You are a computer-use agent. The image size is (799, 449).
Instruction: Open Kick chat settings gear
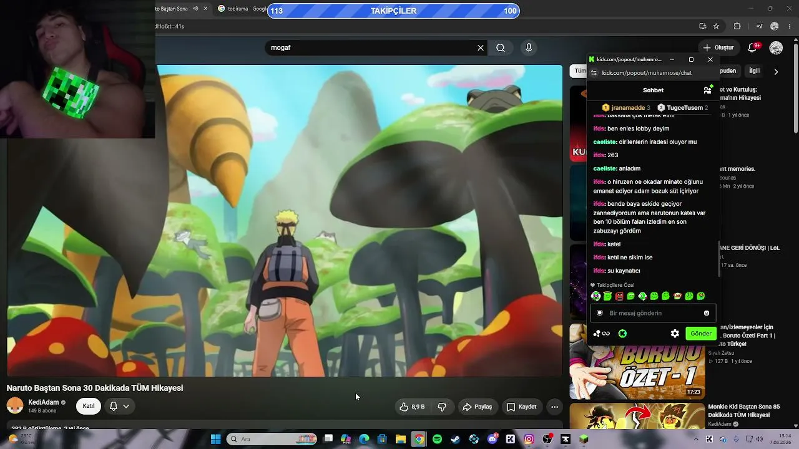pyautogui.click(x=675, y=334)
